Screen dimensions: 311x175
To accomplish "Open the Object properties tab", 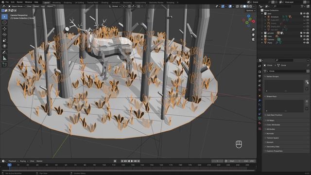I will coord(259,96).
